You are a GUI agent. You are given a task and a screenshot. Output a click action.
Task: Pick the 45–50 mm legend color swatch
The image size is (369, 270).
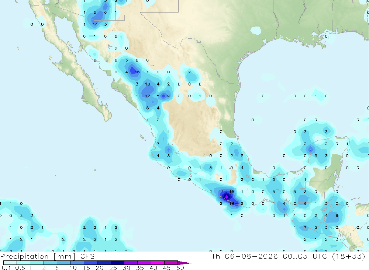click(x=171, y=263)
